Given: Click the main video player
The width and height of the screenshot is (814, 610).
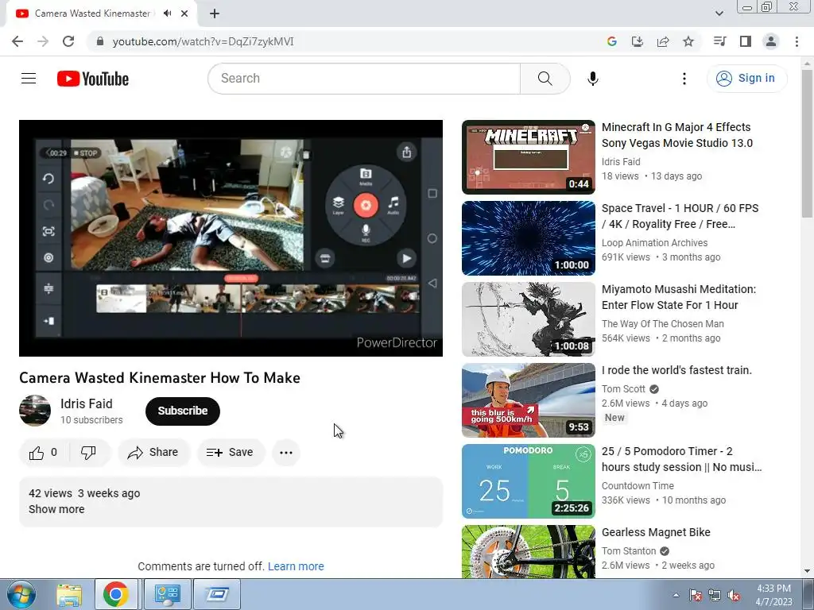Looking at the screenshot, I should (231, 238).
